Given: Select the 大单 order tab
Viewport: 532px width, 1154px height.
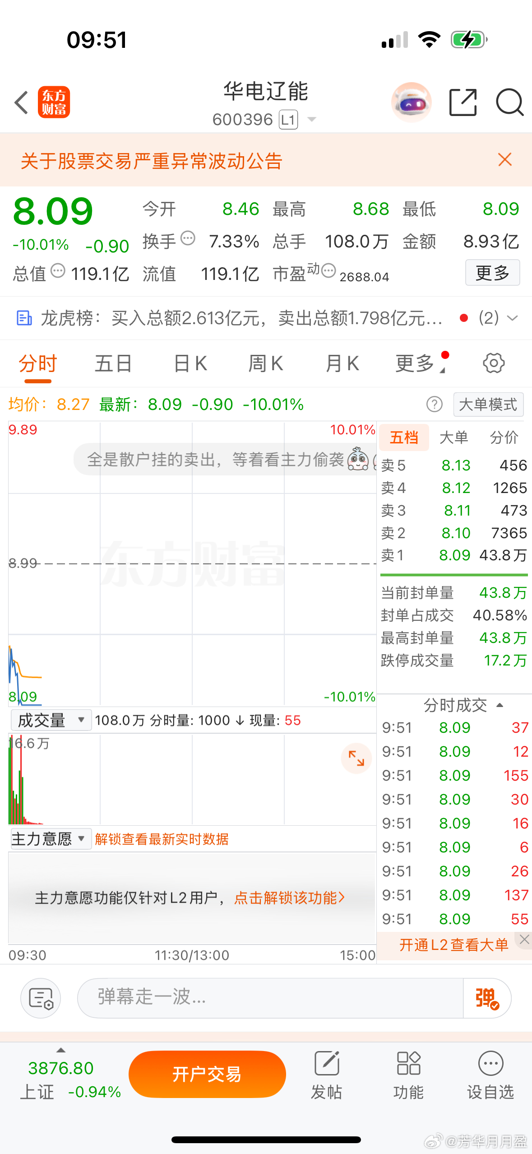Looking at the screenshot, I should [x=453, y=437].
